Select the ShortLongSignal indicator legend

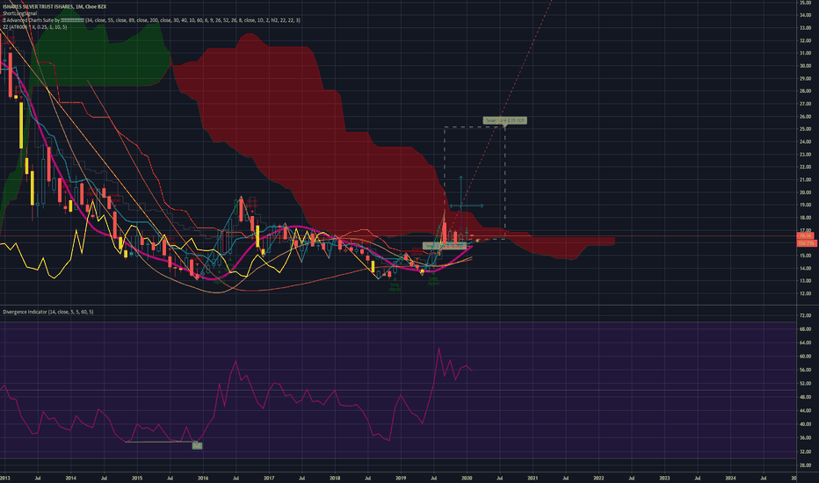20,13
